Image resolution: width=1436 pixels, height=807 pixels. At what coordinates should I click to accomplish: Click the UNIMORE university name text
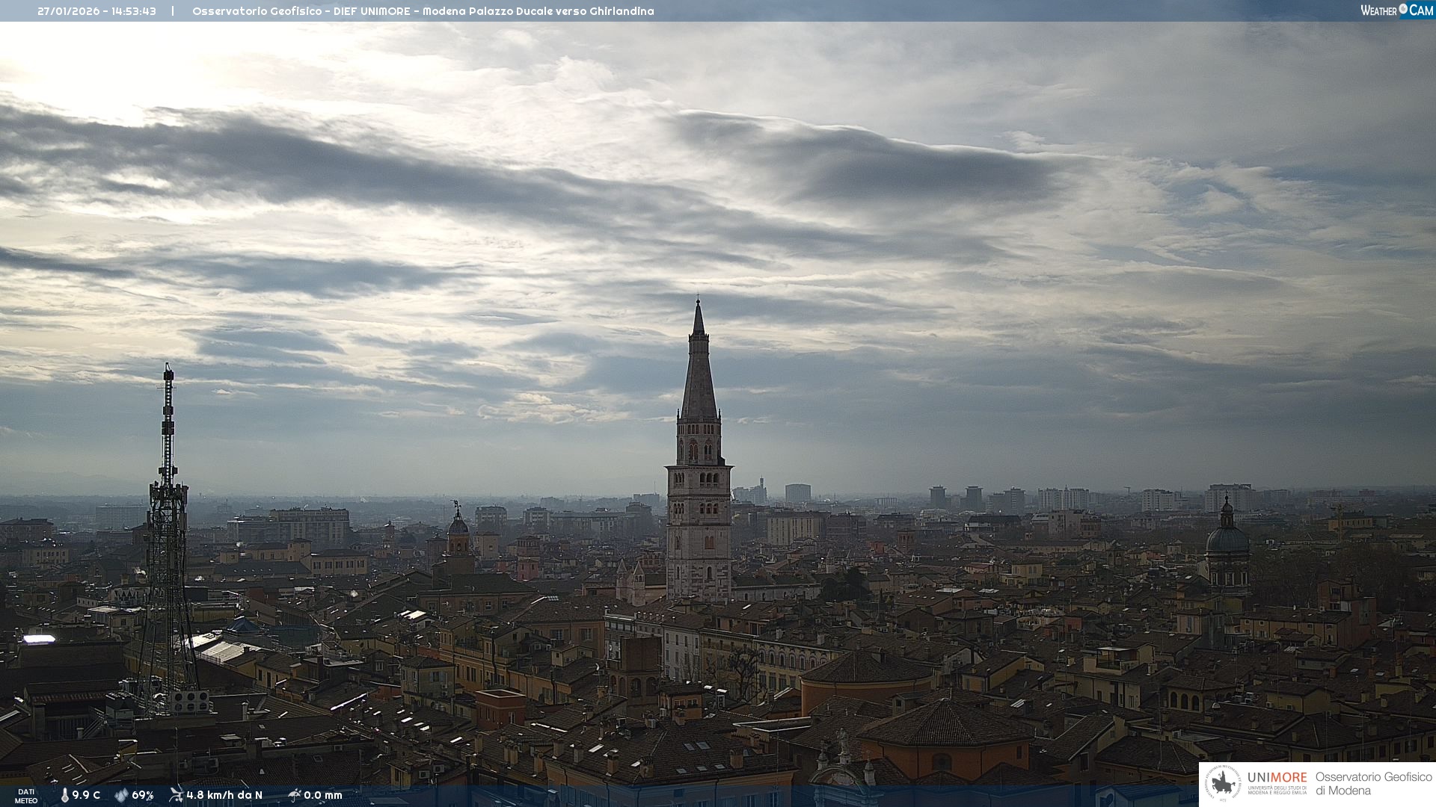(1277, 778)
